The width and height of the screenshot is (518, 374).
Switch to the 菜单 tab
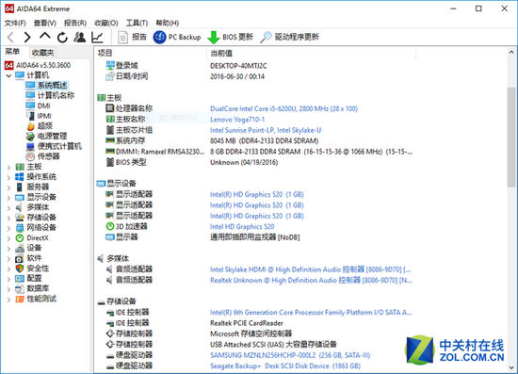12,52
